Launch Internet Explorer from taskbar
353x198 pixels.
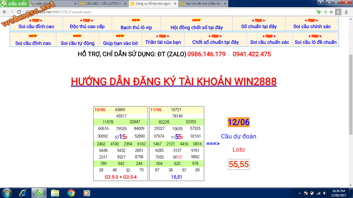23,193
